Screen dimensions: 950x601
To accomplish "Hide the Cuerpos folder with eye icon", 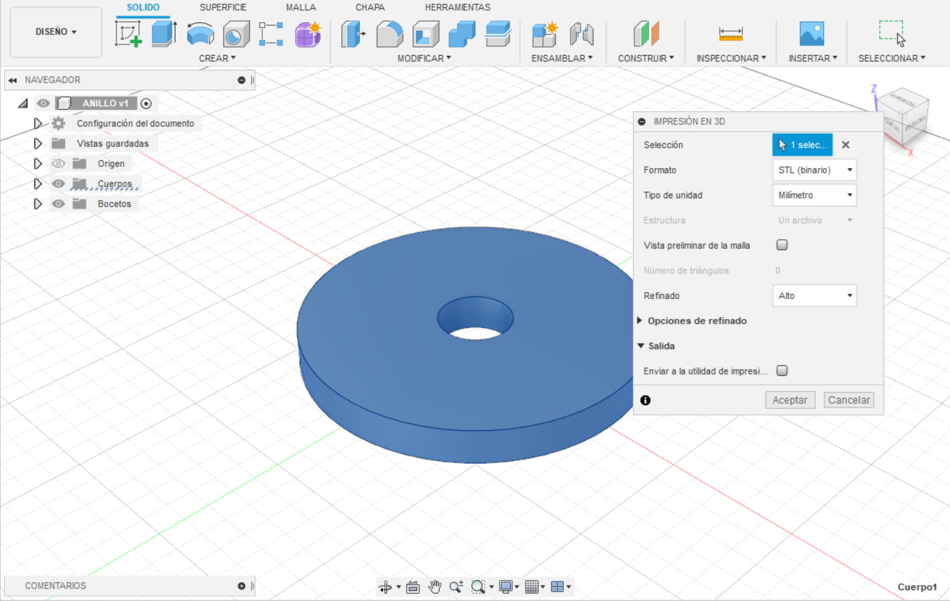I will (58, 184).
